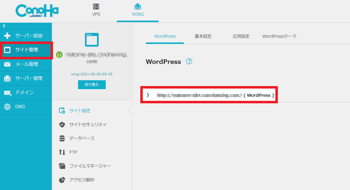
Task: Click the shield icon for サイトセキュリティ
Action: (62, 125)
